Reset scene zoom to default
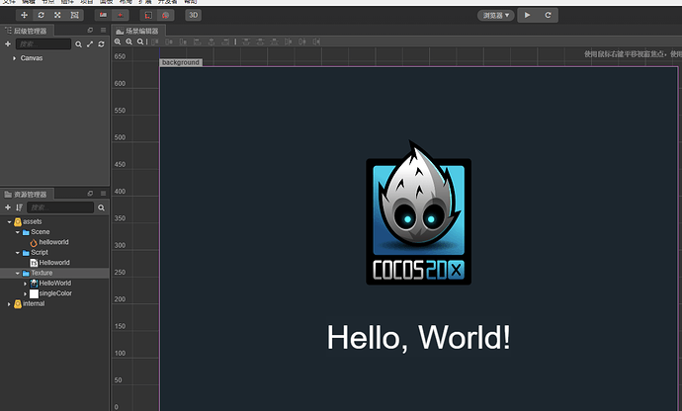 pos(140,41)
